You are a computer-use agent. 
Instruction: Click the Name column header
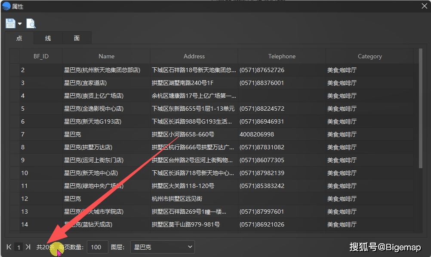(106, 56)
